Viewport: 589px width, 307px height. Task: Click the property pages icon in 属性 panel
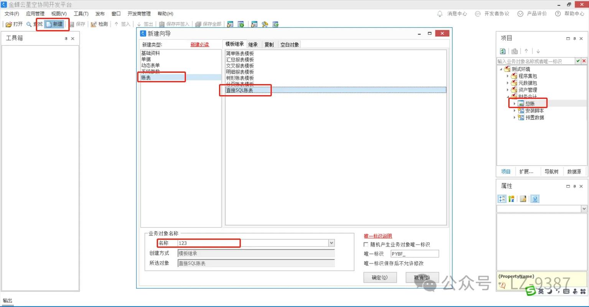tap(523, 199)
